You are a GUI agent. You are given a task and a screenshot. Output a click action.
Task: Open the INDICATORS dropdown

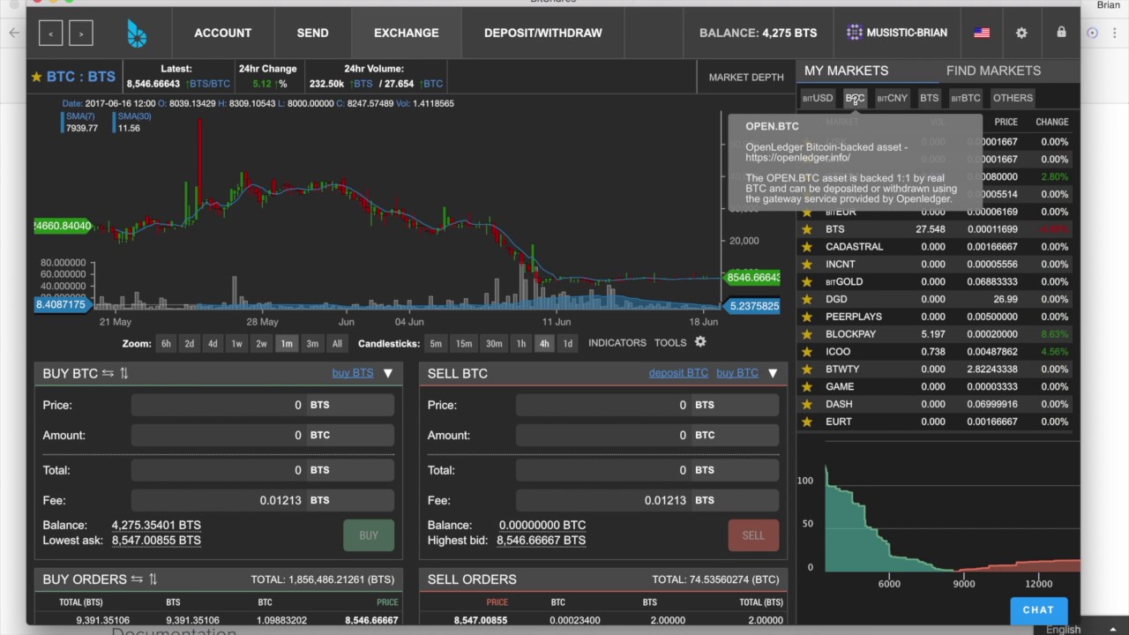pos(617,342)
